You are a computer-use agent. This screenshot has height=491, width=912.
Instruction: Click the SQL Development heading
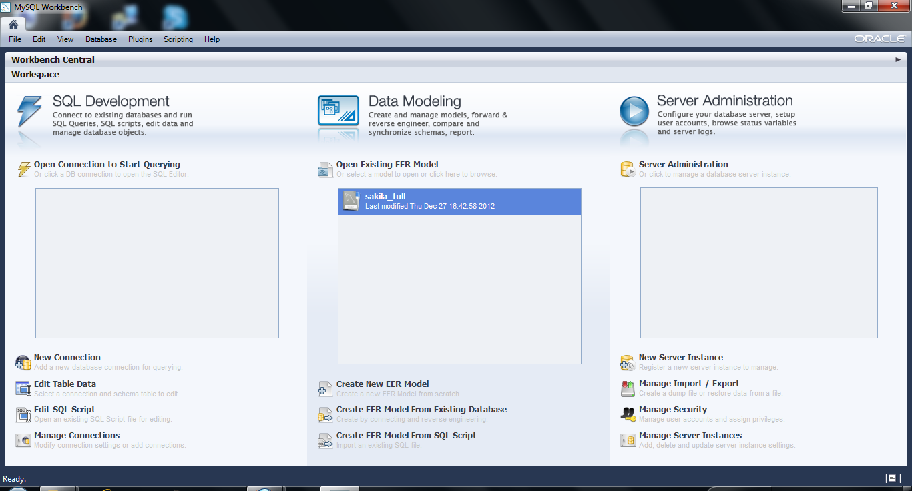111,101
